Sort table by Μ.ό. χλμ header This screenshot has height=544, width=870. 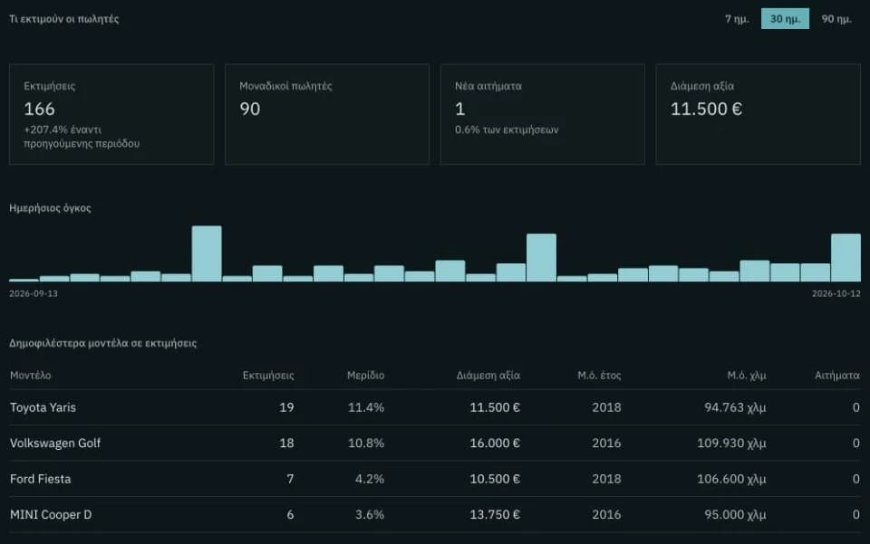click(x=746, y=375)
